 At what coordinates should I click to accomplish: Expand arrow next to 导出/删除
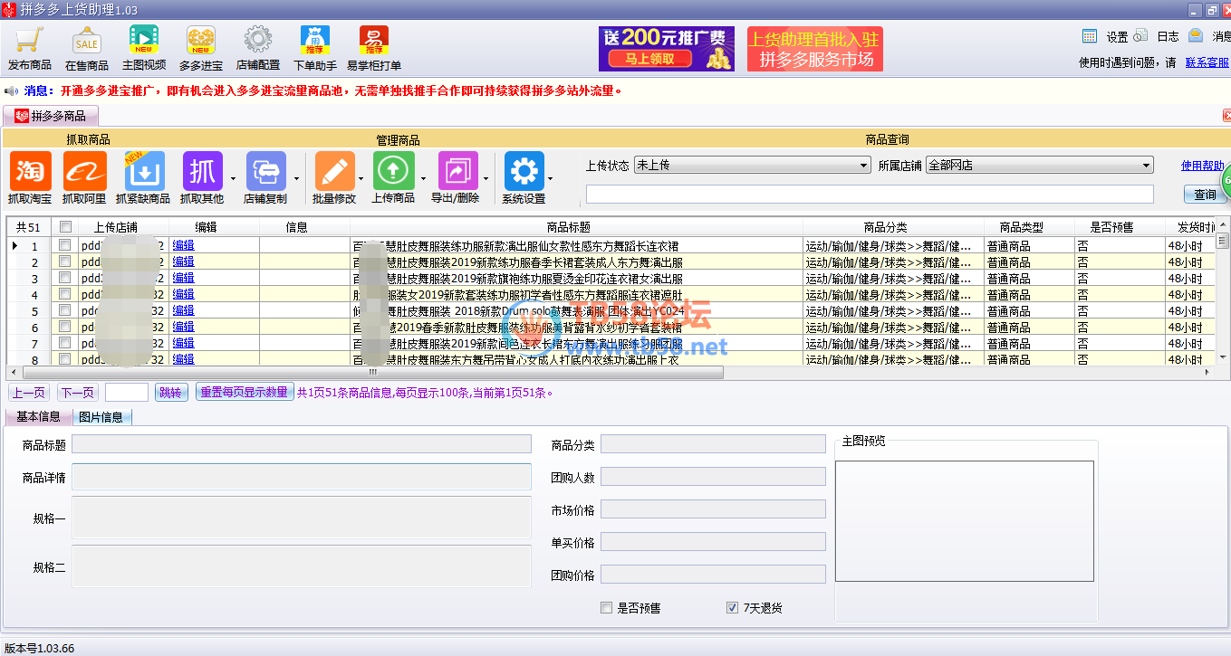pyautogui.click(x=486, y=178)
